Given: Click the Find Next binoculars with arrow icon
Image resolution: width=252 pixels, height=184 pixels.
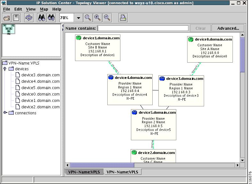Looking at the screenshot, I should coord(51,18).
